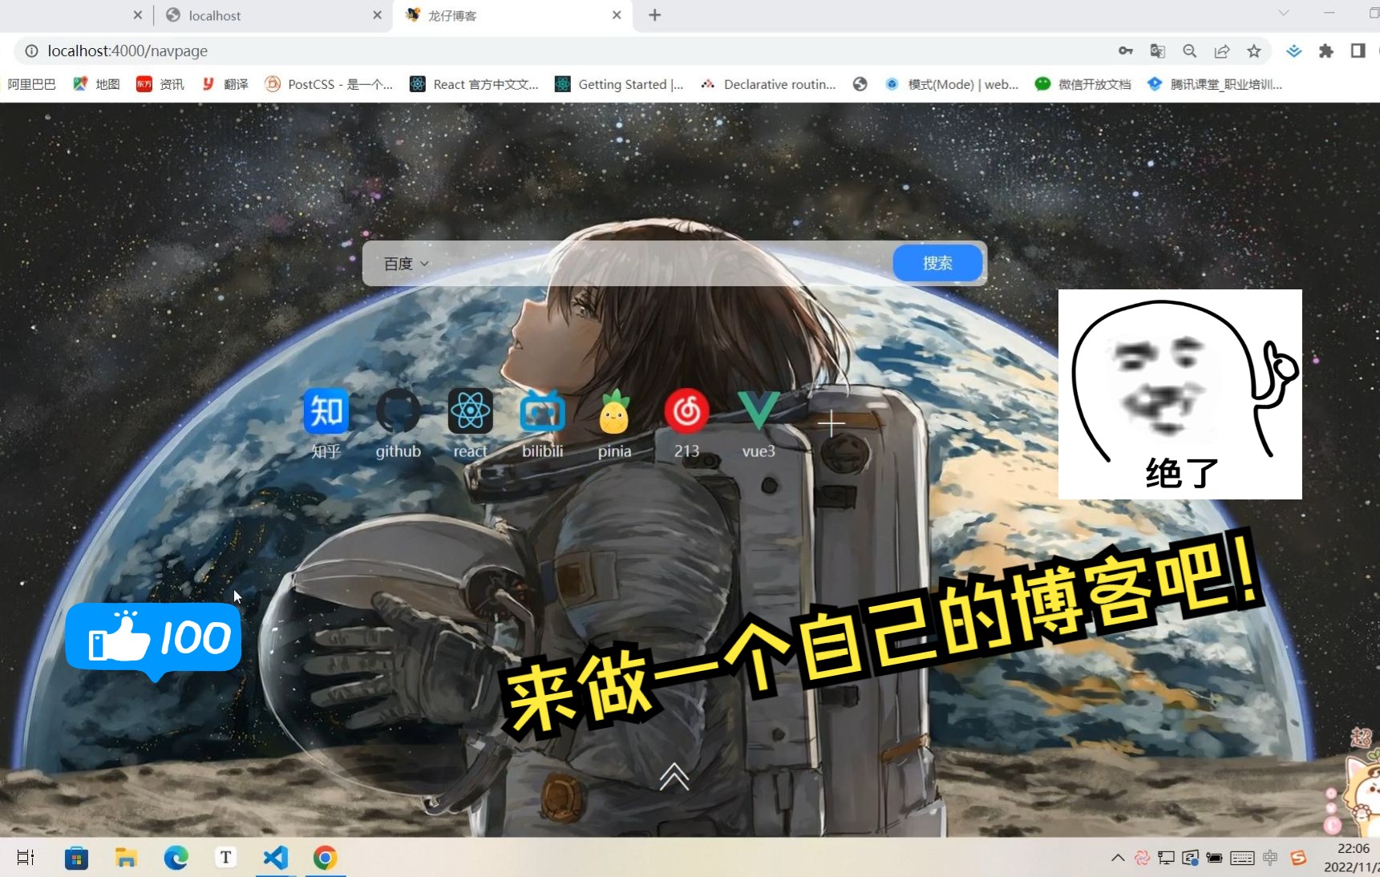Image resolution: width=1380 pixels, height=877 pixels.
Task: Click the double up-arrow scroll icon
Action: click(x=674, y=776)
